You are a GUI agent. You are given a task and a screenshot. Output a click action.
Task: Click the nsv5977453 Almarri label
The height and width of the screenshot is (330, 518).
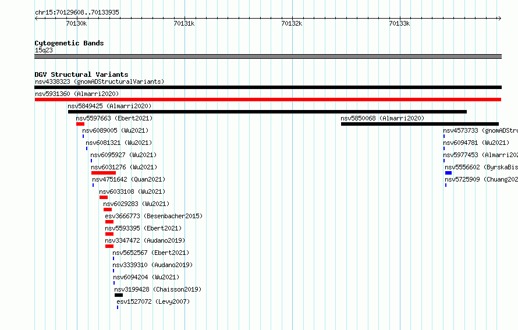480,155
